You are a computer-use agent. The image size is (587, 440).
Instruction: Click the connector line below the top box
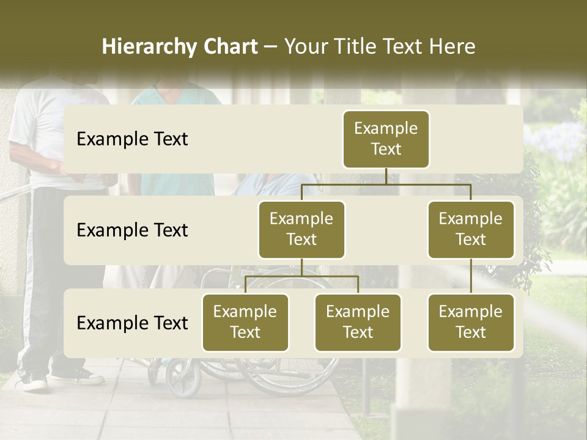385,177
